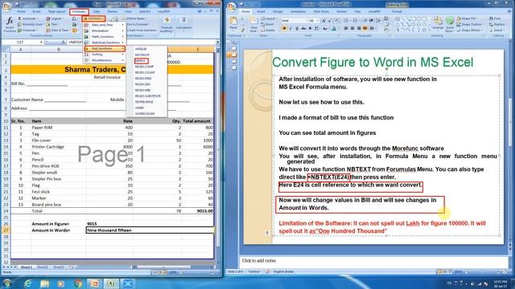This screenshot has width=515, height=289.
Task: Click Replace in the Editing group
Action: [498, 25]
